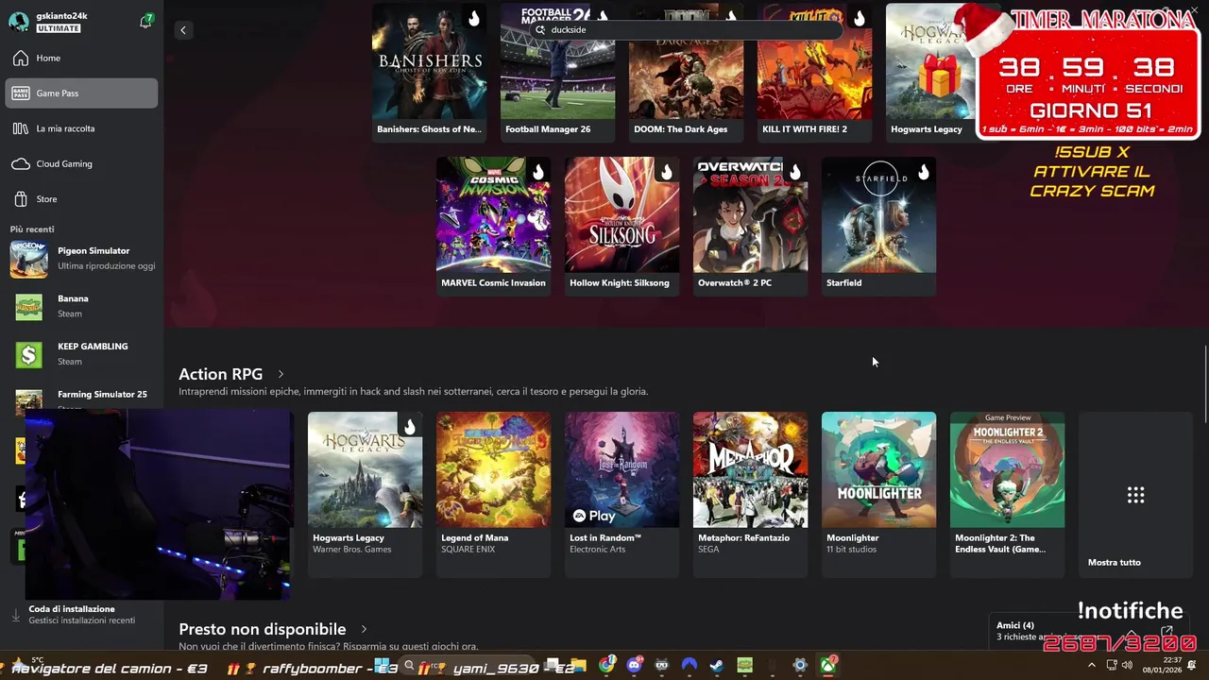1209x680 pixels.
Task: Expand the Action RPG category chevron
Action: (x=281, y=374)
